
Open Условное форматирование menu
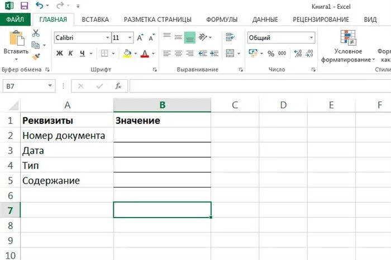tap(348, 46)
